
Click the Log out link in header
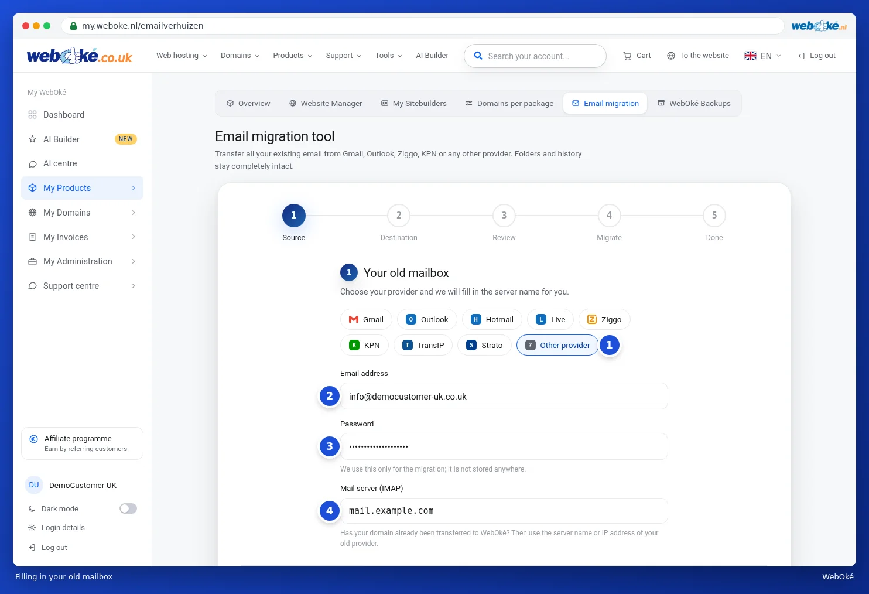tap(817, 56)
